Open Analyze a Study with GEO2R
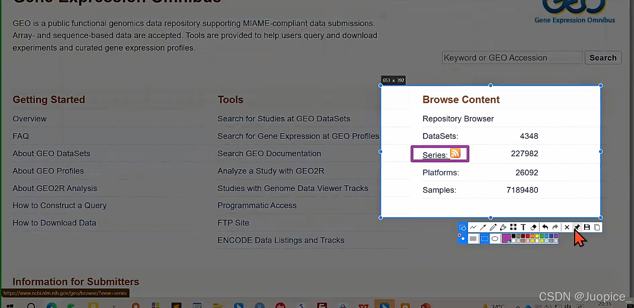 pos(271,171)
